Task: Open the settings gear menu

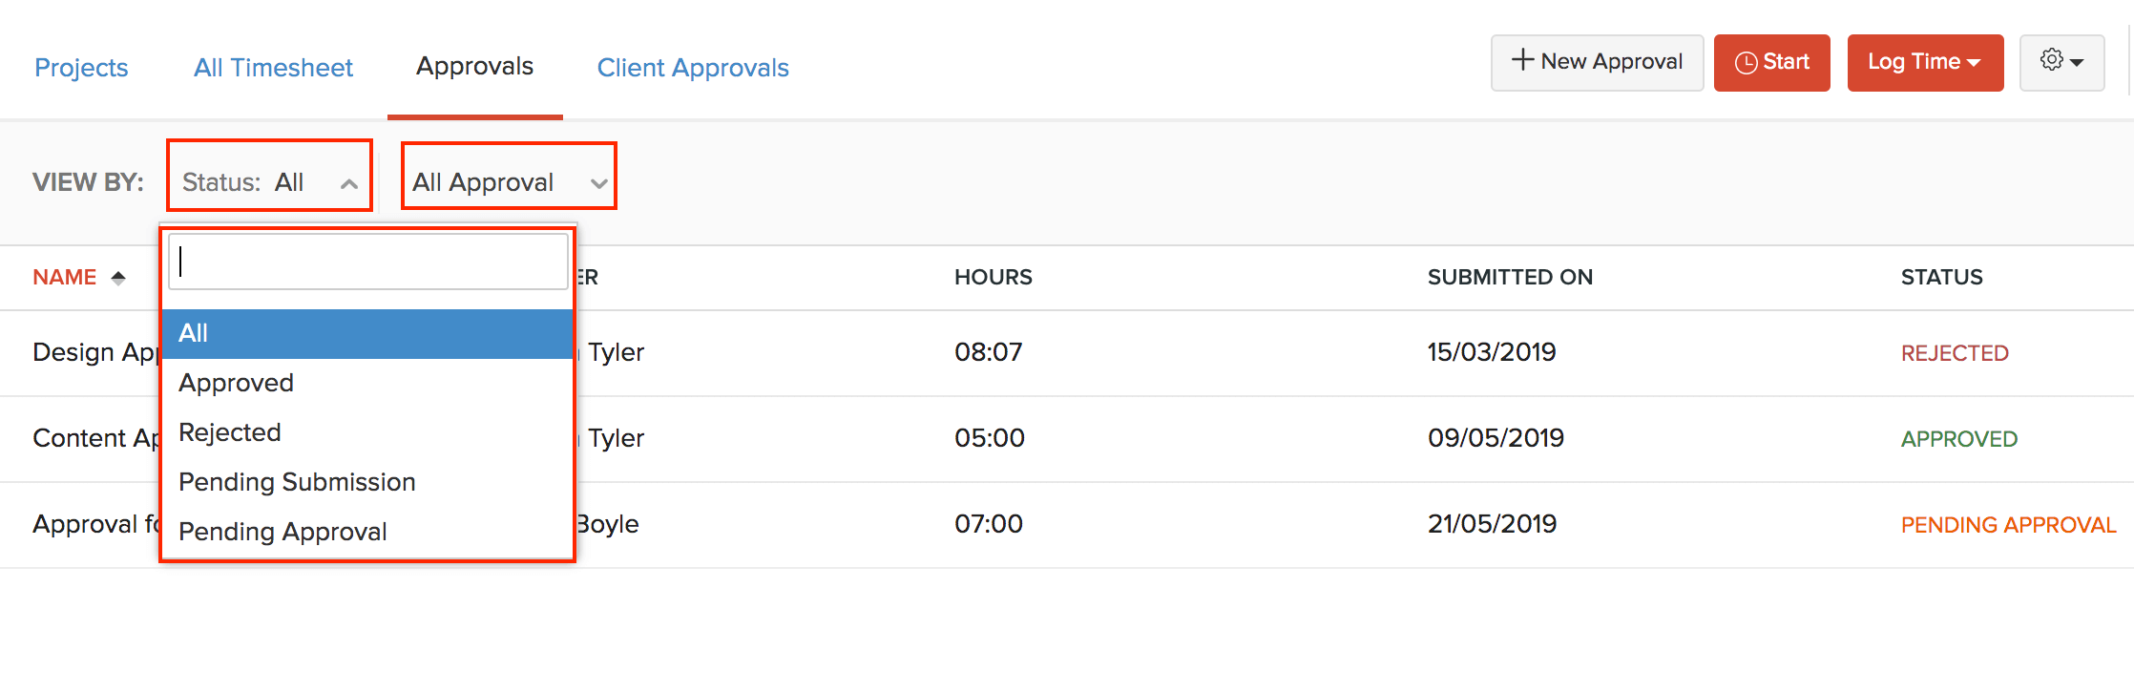Action: pyautogui.click(x=2061, y=62)
